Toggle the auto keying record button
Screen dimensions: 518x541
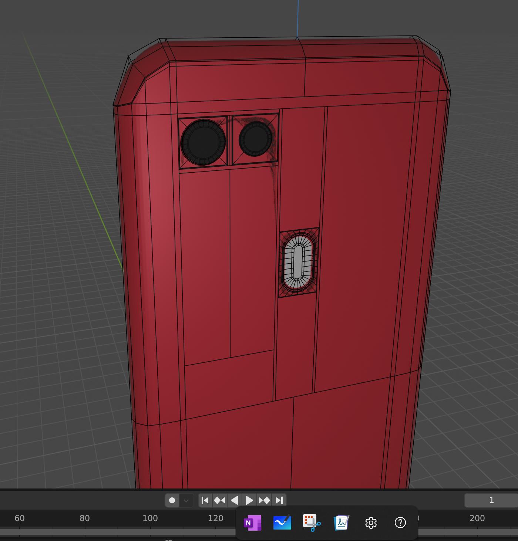click(172, 500)
